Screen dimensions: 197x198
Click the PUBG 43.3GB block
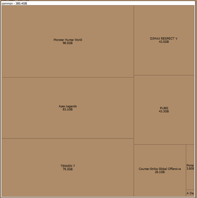coord(164,110)
